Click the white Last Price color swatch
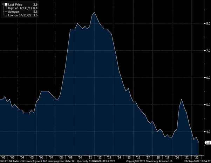 (x=6, y=4)
